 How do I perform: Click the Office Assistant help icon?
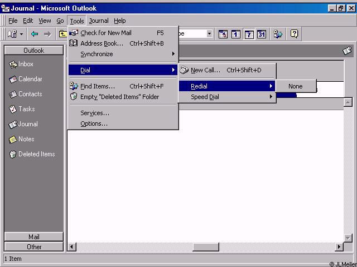[295, 34]
